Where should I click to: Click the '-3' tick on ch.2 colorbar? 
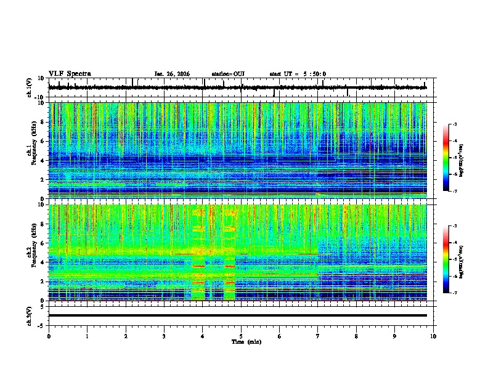[x=454, y=226]
